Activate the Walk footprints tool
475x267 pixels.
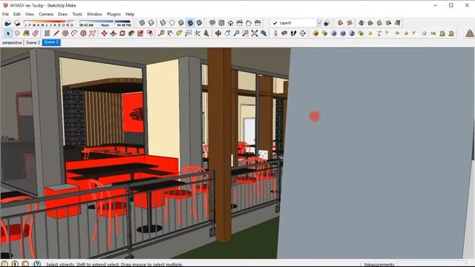tap(293, 33)
